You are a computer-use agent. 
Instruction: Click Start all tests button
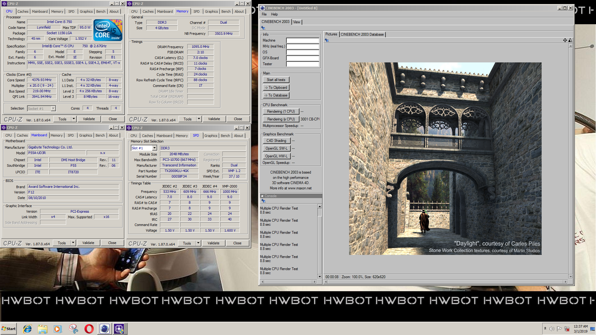(x=276, y=80)
